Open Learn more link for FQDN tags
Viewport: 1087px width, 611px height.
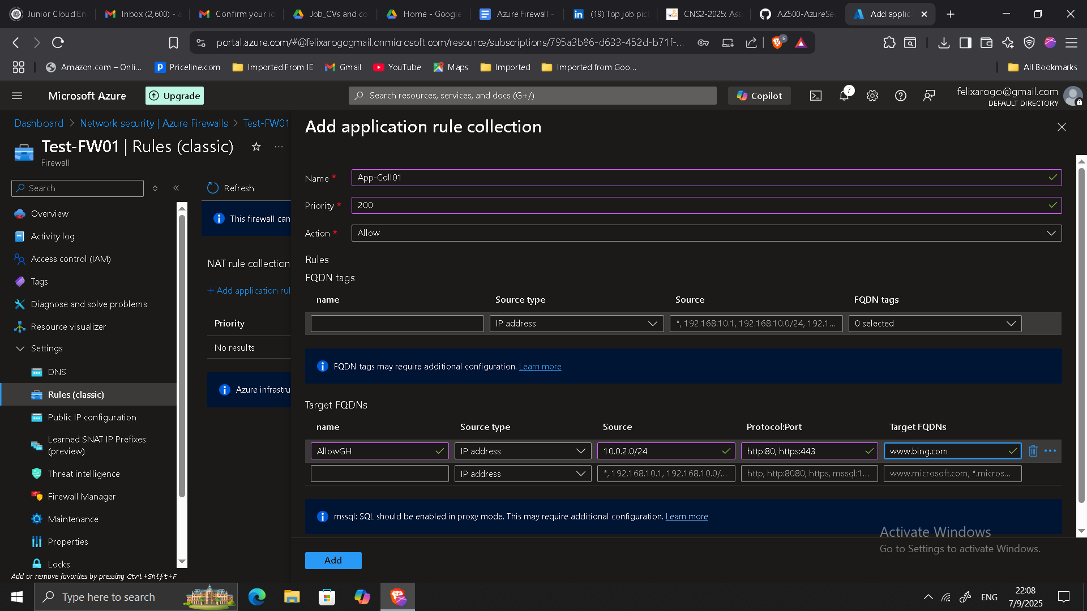(540, 367)
